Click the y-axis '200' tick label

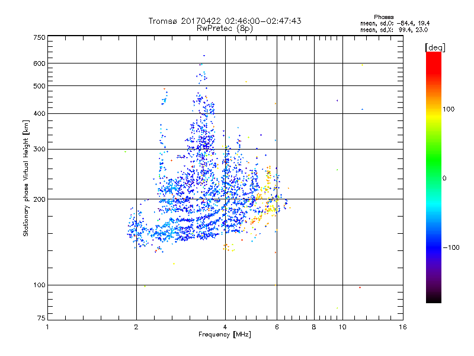tap(39, 199)
